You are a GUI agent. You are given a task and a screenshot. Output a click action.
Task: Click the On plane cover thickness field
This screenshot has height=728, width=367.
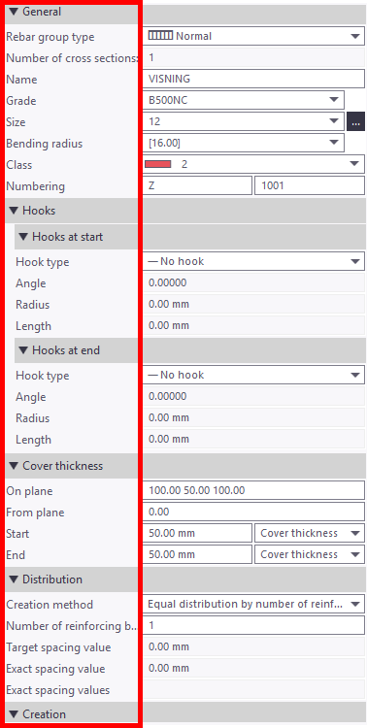click(253, 490)
